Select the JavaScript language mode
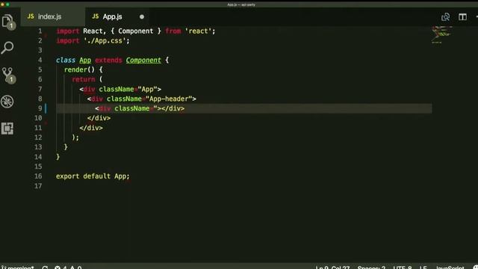 (450, 268)
